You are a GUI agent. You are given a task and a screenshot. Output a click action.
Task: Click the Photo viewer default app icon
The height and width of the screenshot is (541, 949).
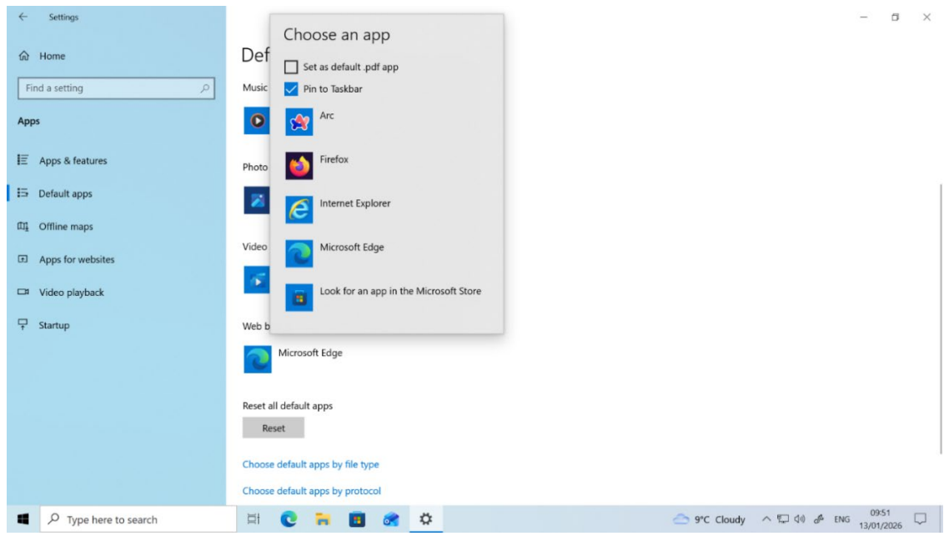[x=257, y=200]
